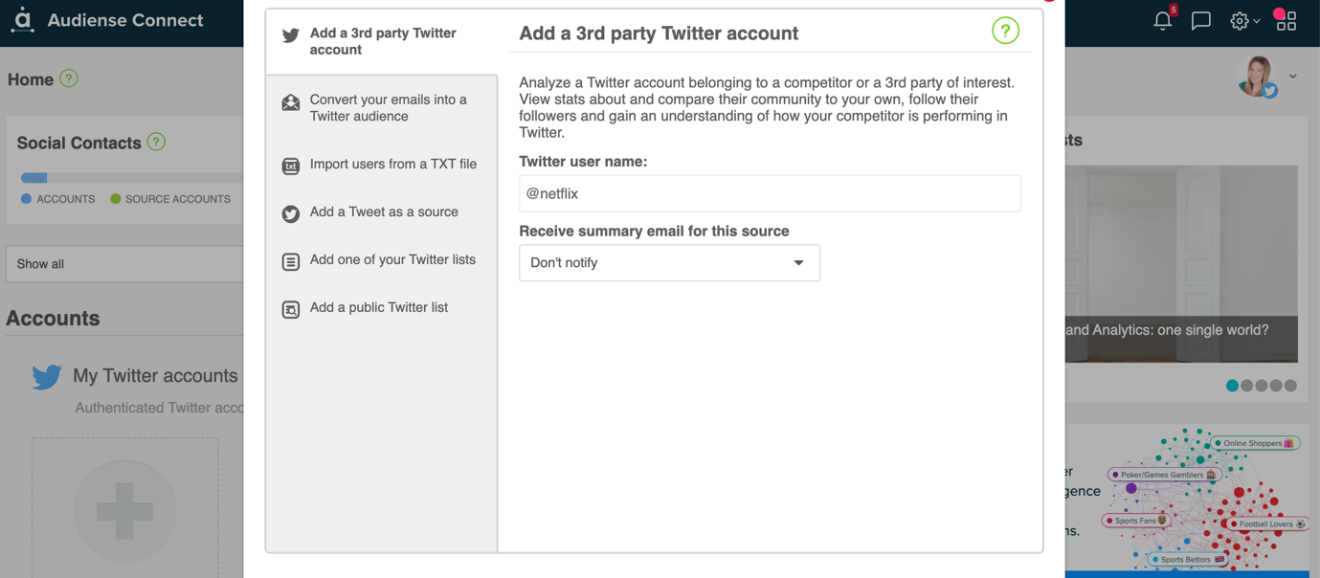Open the summary email notification dropdown
Viewport: 1320px width, 578px height.
(x=669, y=263)
